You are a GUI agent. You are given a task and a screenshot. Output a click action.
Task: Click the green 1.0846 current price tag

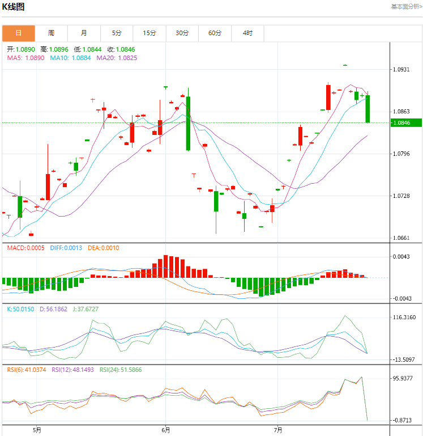tap(406, 122)
